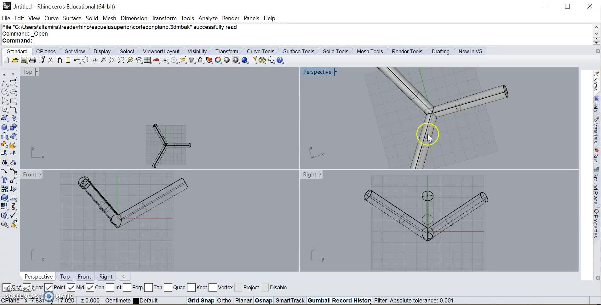
Task: Click the black Default layer swatch
Action: [136, 301]
